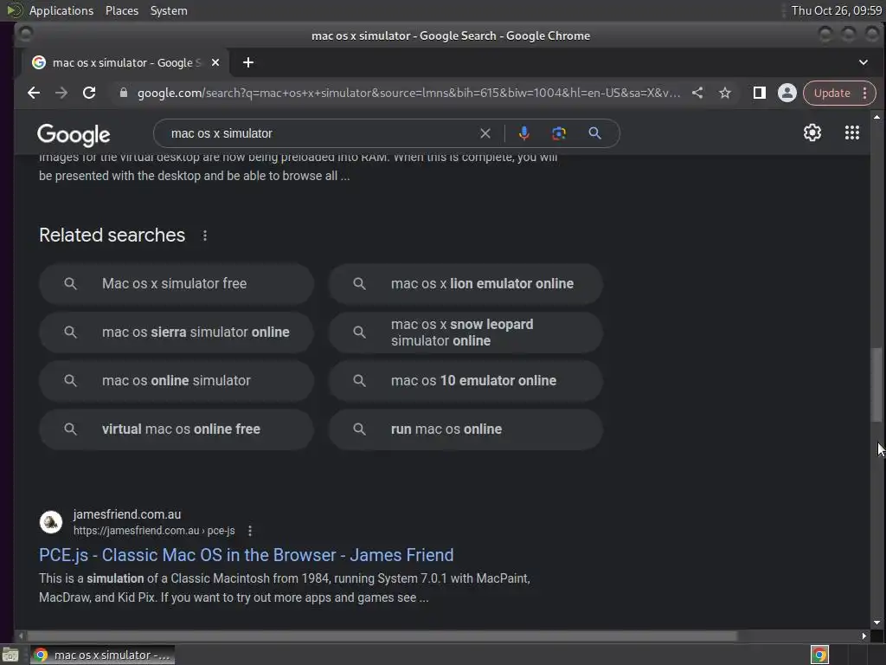The width and height of the screenshot is (886, 665).
Task: Search 'run mac os online'
Action: [x=465, y=429]
